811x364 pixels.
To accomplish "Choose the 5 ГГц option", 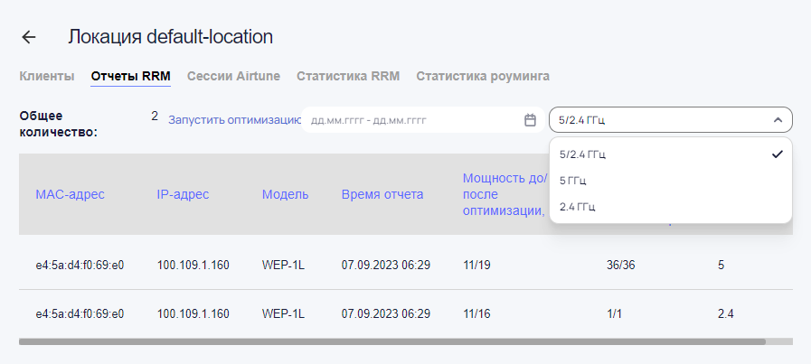I will coord(573,181).
